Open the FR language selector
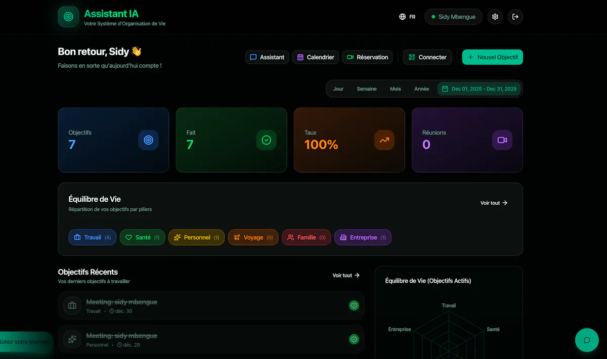The height and width of the screenshot is (359, 607). [x=407, y=17]
